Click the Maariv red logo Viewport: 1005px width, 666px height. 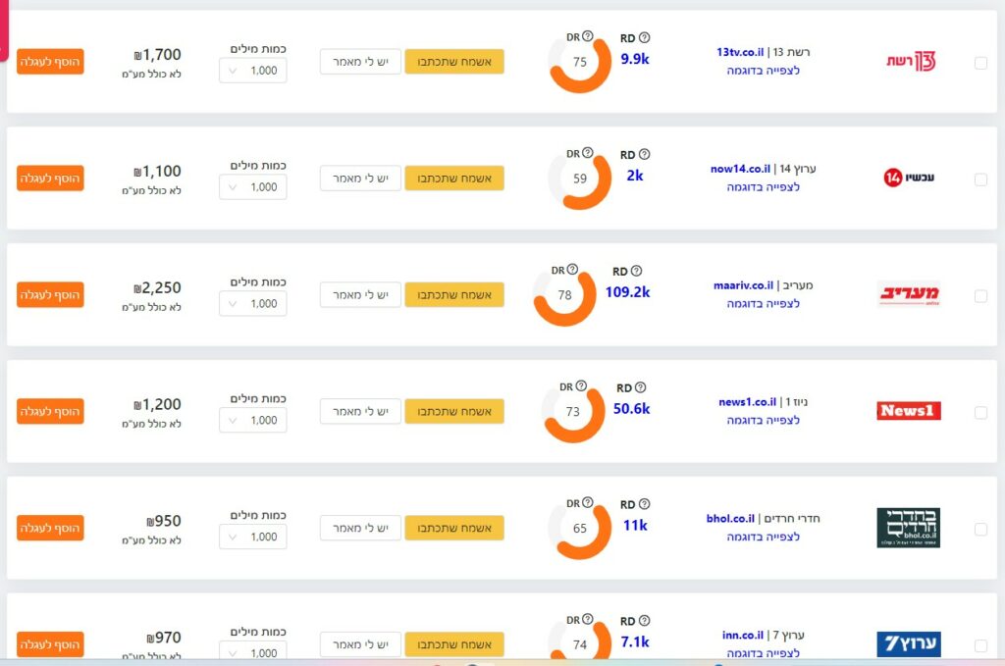click(909, 294)
